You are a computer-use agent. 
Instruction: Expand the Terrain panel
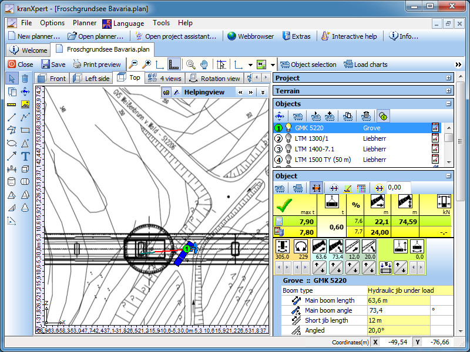449,91
